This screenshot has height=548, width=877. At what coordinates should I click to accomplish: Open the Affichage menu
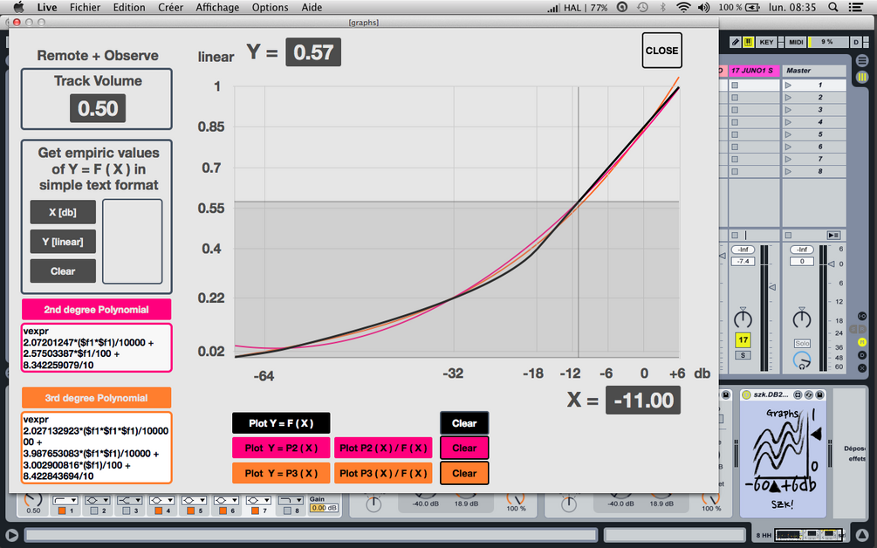(217, 7)
